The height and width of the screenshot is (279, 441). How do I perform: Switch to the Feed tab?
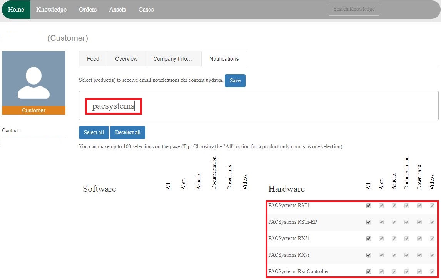pos(93,59)
